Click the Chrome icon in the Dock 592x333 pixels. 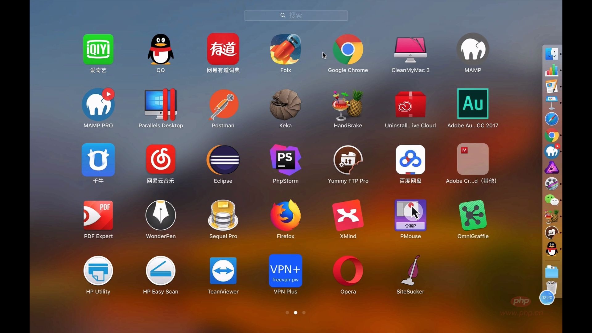(x=552, y=135)
